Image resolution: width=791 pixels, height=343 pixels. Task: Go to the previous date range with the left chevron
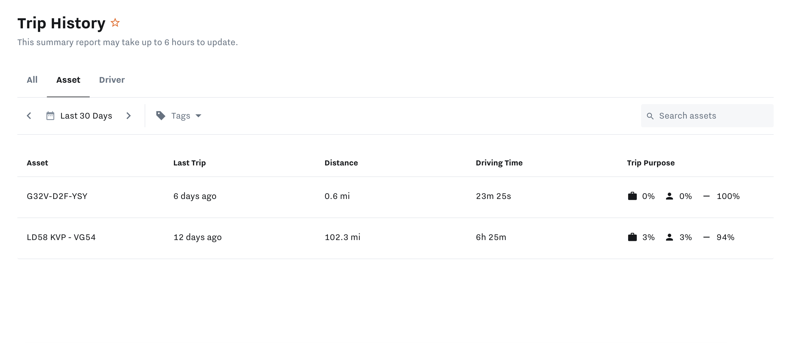[x=29, y=116]
